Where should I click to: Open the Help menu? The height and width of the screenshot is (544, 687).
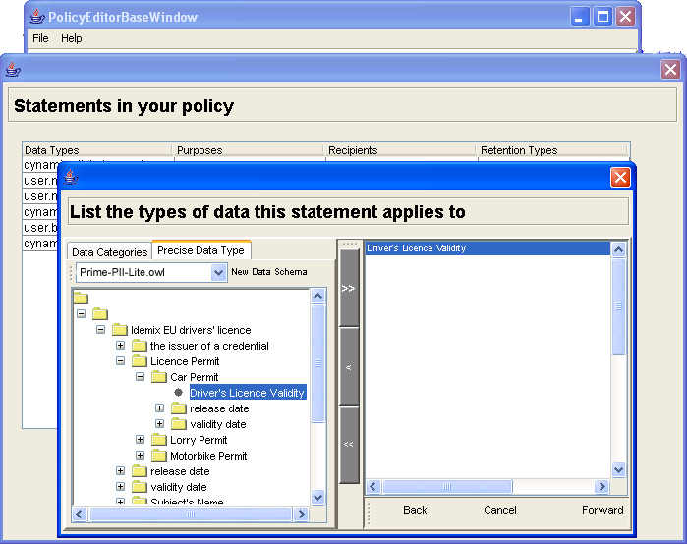tap(72, 38)
